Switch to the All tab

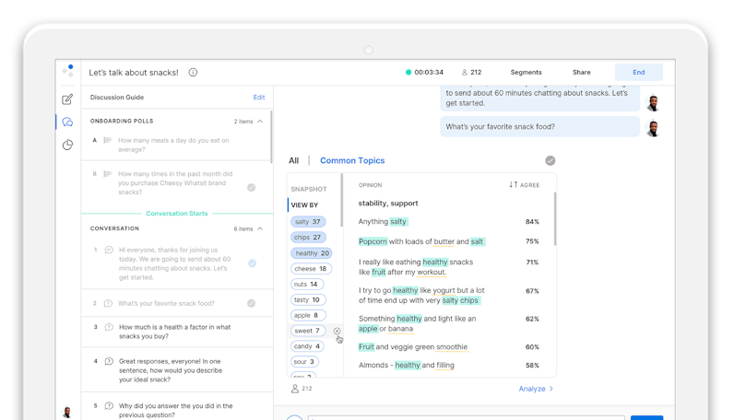tap(293, 160)
